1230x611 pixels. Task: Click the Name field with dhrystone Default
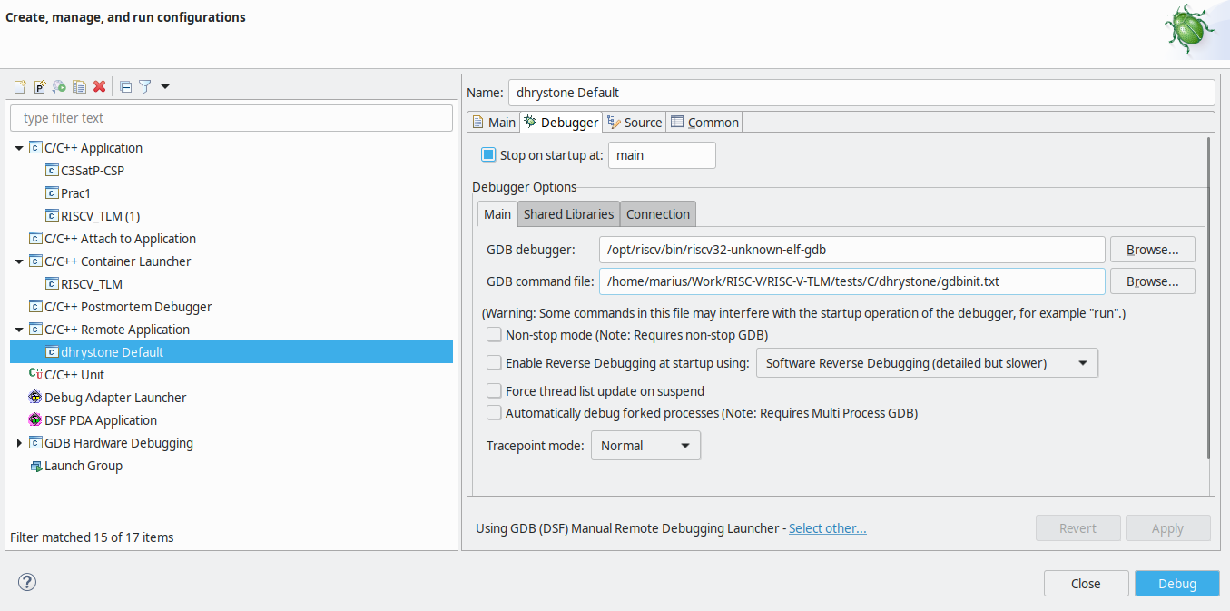click(x=861, y=93)
